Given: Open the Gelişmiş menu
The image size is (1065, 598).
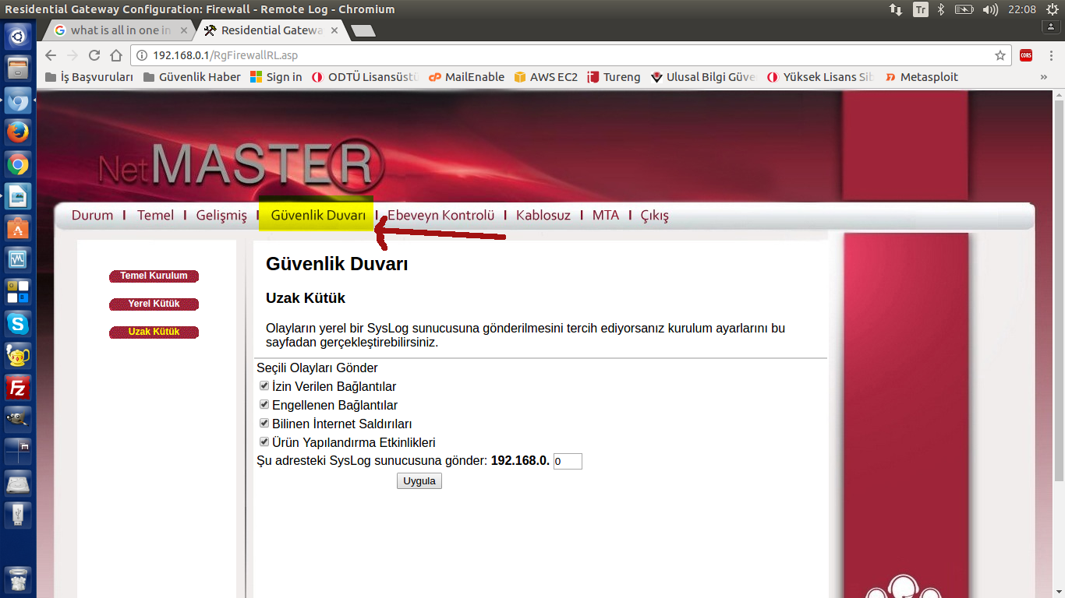Looking at the screenshot, I should click(x=221, y=215).
